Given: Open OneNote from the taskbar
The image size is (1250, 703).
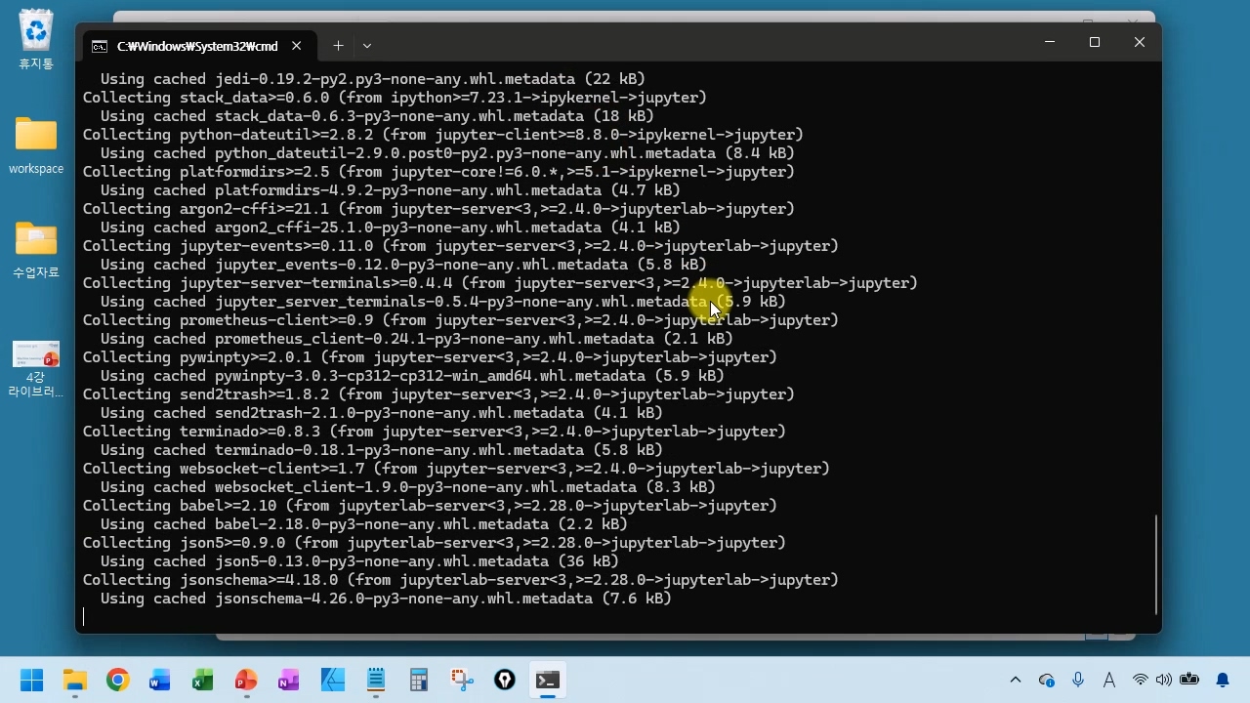Looking at the screenshot, I should coord(289,680).
